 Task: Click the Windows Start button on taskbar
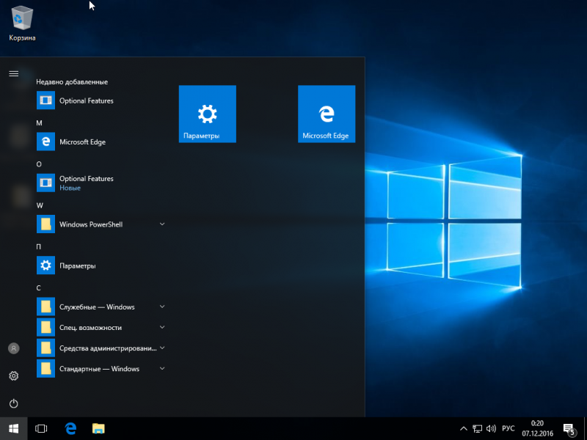14,428
